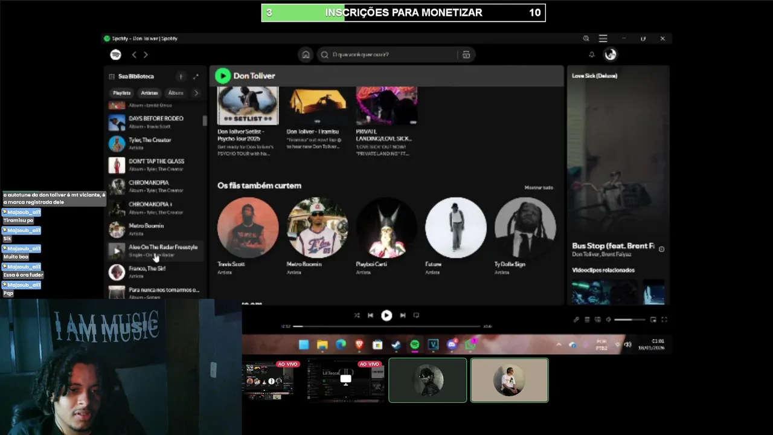Viewport: 773px width, 435px height.
Task: Click the 'Bus Stop (feat. Brent F...' song title
Action: [x=613, y=246]
